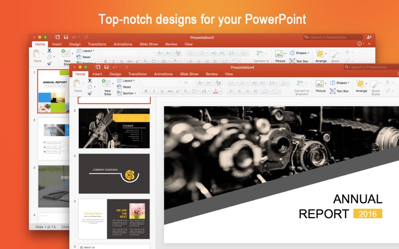The image size is (399, 249).
Task: Collapse ribbon chevron in Presentation3
Action: pos(369,44)
